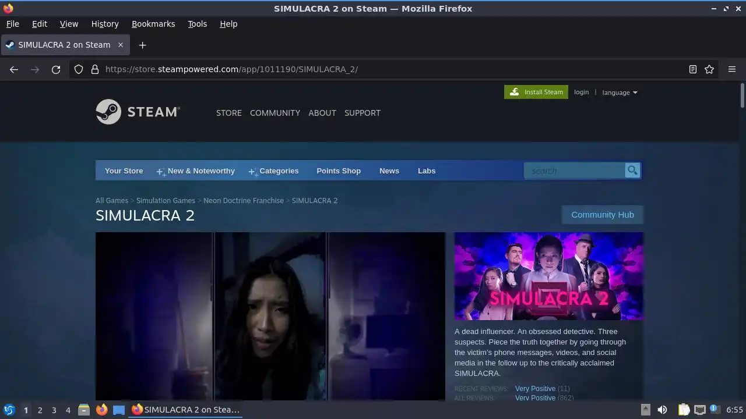Image resolution: width=746 pixels, height=419 pixels.
Task: Click the show desktop icon in the taskbar
Action: (119, 410)
